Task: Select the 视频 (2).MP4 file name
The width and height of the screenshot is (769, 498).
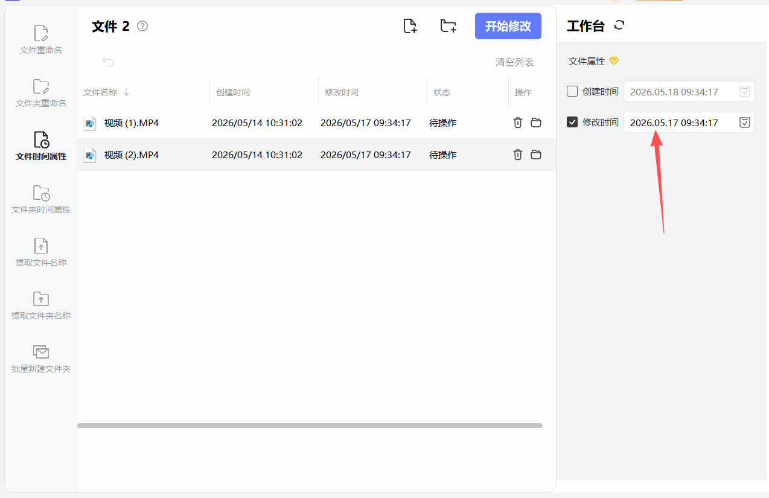Action: pos(132,155)
